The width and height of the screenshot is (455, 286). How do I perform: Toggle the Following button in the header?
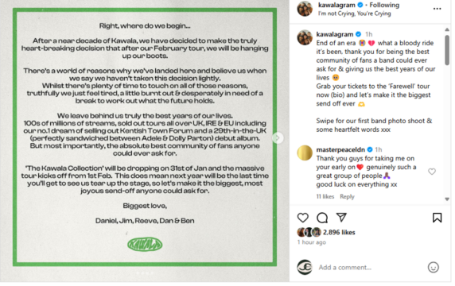point(384,5)
